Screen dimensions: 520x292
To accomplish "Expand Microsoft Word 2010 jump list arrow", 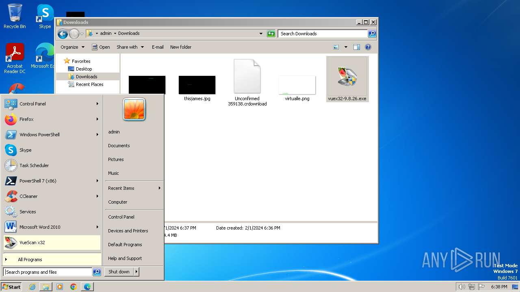I will 97,227.
